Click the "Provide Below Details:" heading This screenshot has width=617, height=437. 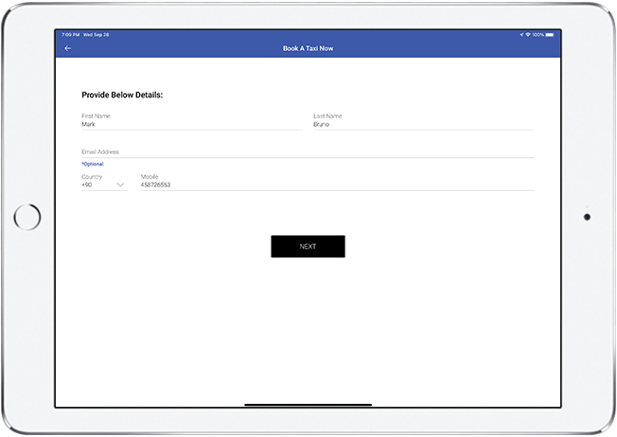coord(122,95)
